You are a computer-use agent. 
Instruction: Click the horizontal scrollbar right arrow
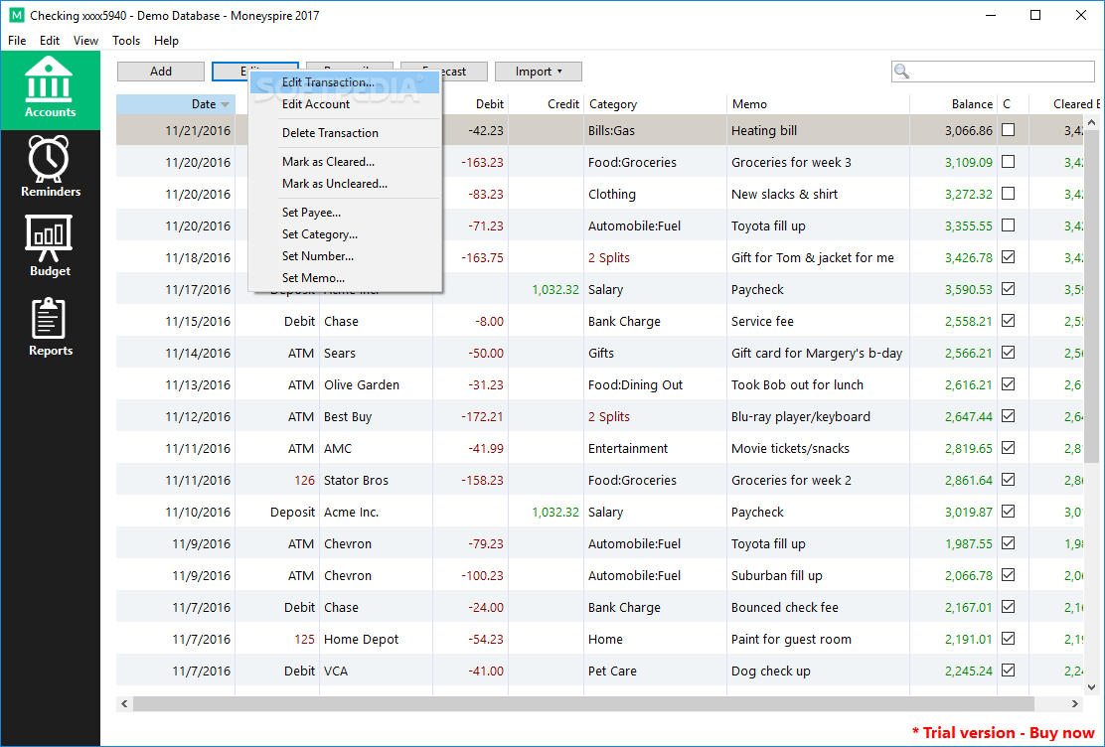(x=1075, y=703)
